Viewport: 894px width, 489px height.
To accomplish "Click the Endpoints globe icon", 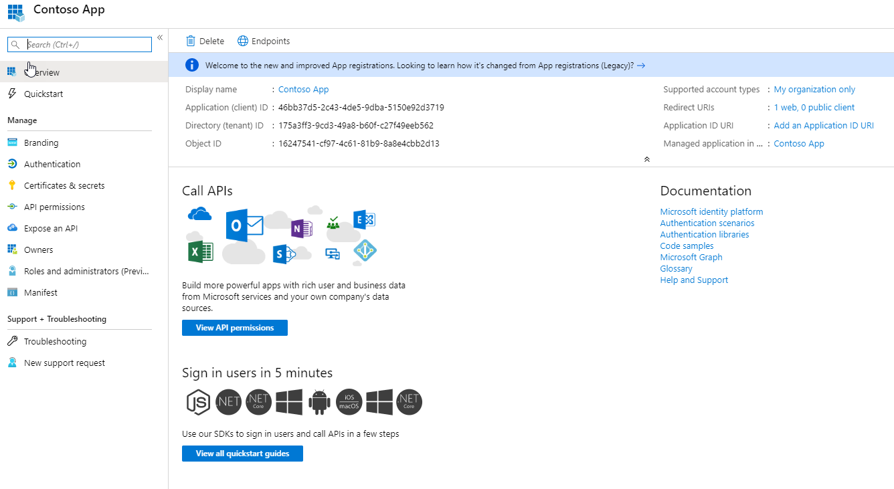I will tap(243, 41).
